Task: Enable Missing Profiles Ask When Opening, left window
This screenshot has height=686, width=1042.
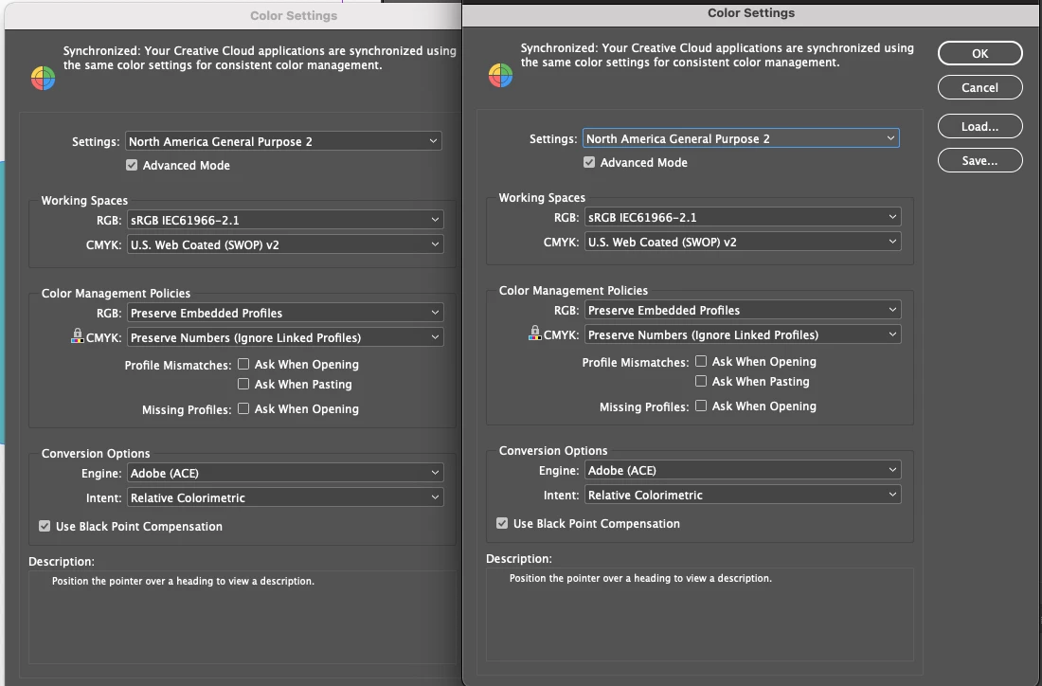Action: tap(243, 408)
